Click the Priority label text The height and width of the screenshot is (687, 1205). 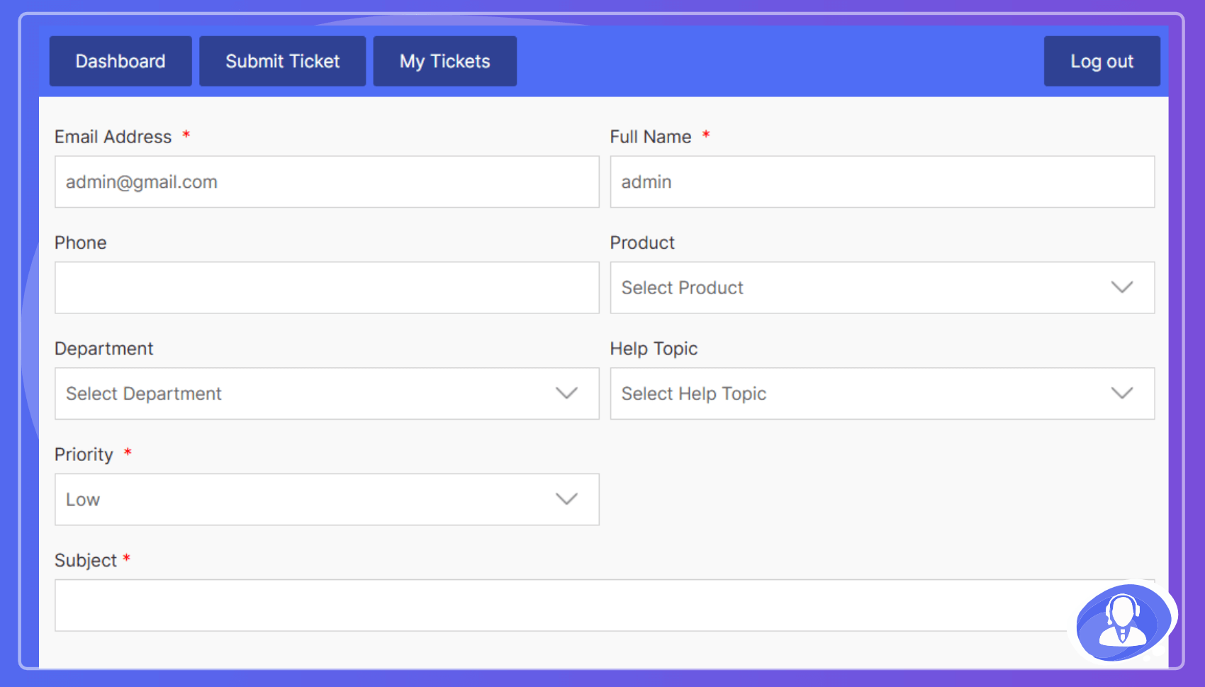tap(84, 454)
